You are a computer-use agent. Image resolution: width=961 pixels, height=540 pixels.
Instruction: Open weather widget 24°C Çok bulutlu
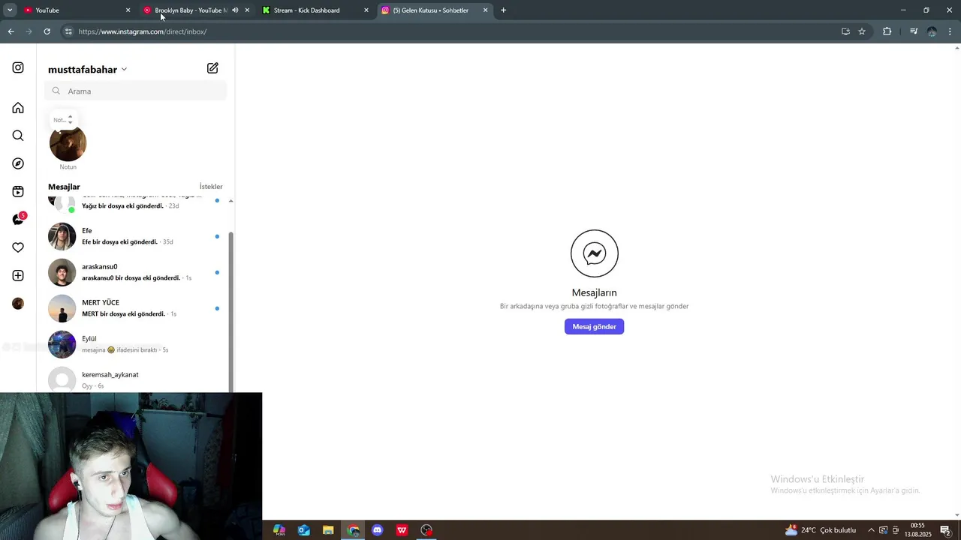[820, 530]
